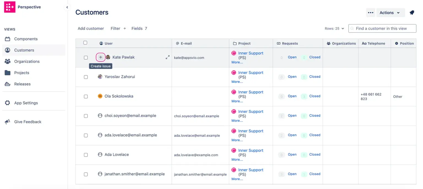
Task: Switch to the Customers view
Action: [x=23, y=50]
